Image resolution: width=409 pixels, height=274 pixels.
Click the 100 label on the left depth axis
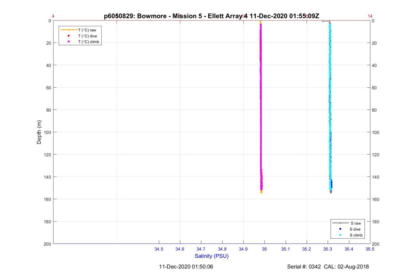click(47, 132)
